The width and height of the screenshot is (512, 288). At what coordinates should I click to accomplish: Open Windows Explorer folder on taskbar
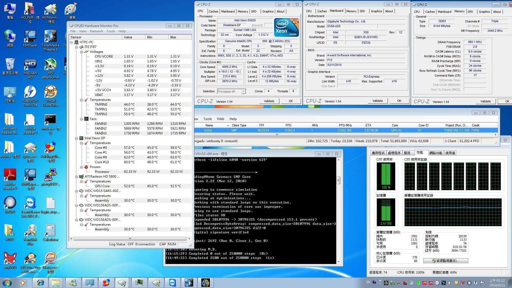pyautogui.click(x=56, y=283)
